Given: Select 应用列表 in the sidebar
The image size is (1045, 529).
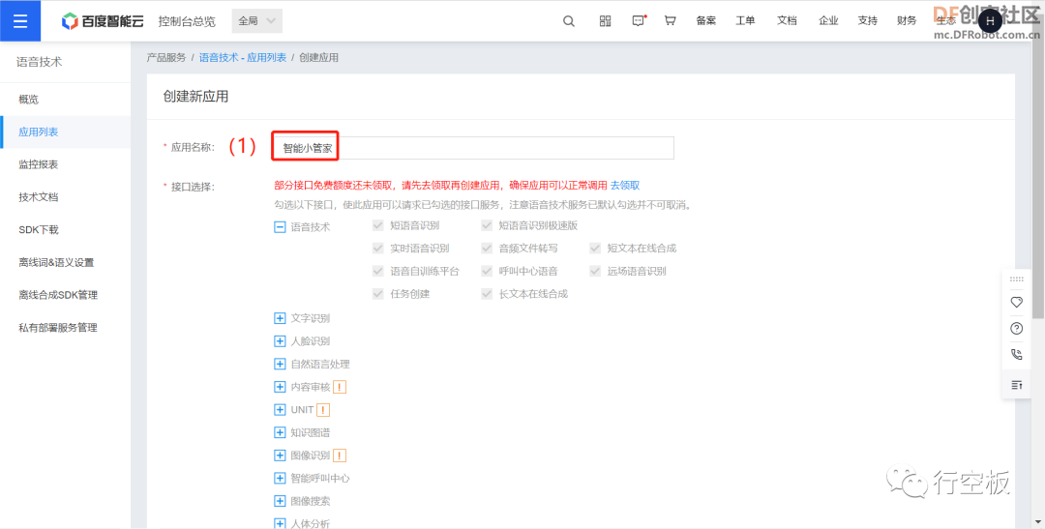Looking at the screenshot, I should 66,132.
